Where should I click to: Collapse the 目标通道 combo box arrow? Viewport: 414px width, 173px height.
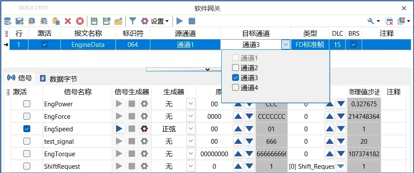coord(285,44)
